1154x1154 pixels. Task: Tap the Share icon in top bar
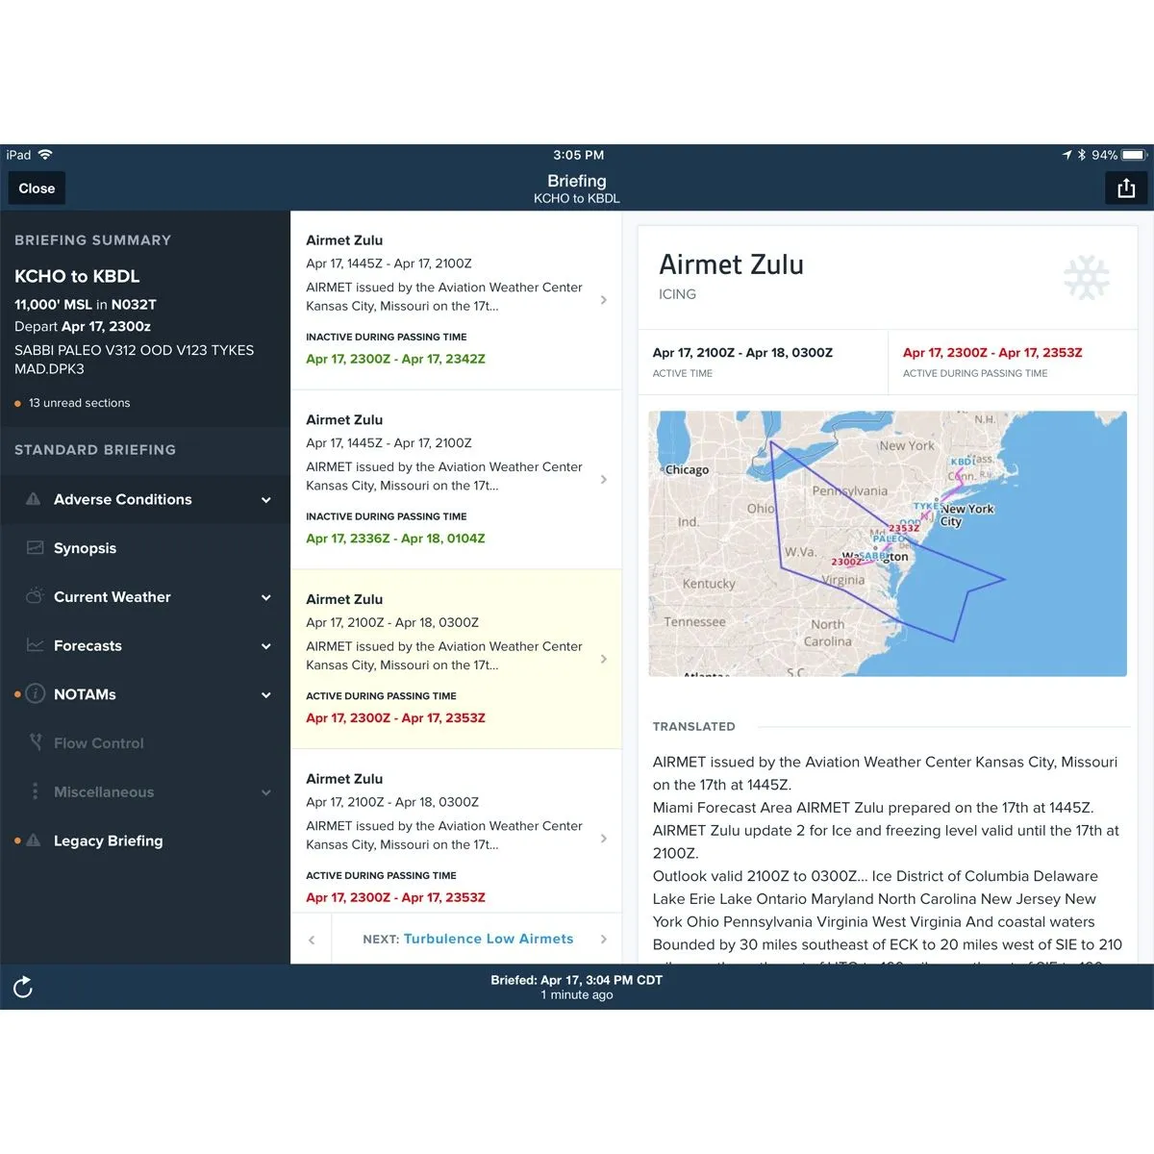[1126, 188]
